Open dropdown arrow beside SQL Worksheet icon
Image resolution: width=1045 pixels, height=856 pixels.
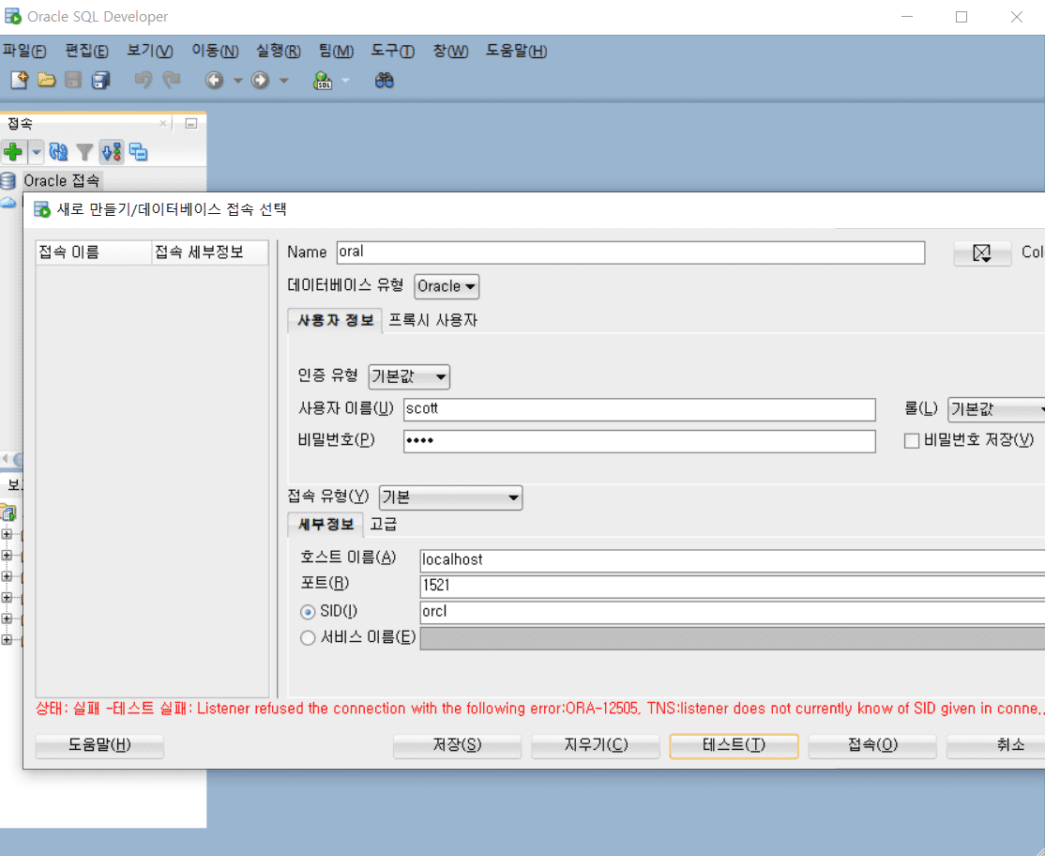pyautogui.click(x=345, y=81)
